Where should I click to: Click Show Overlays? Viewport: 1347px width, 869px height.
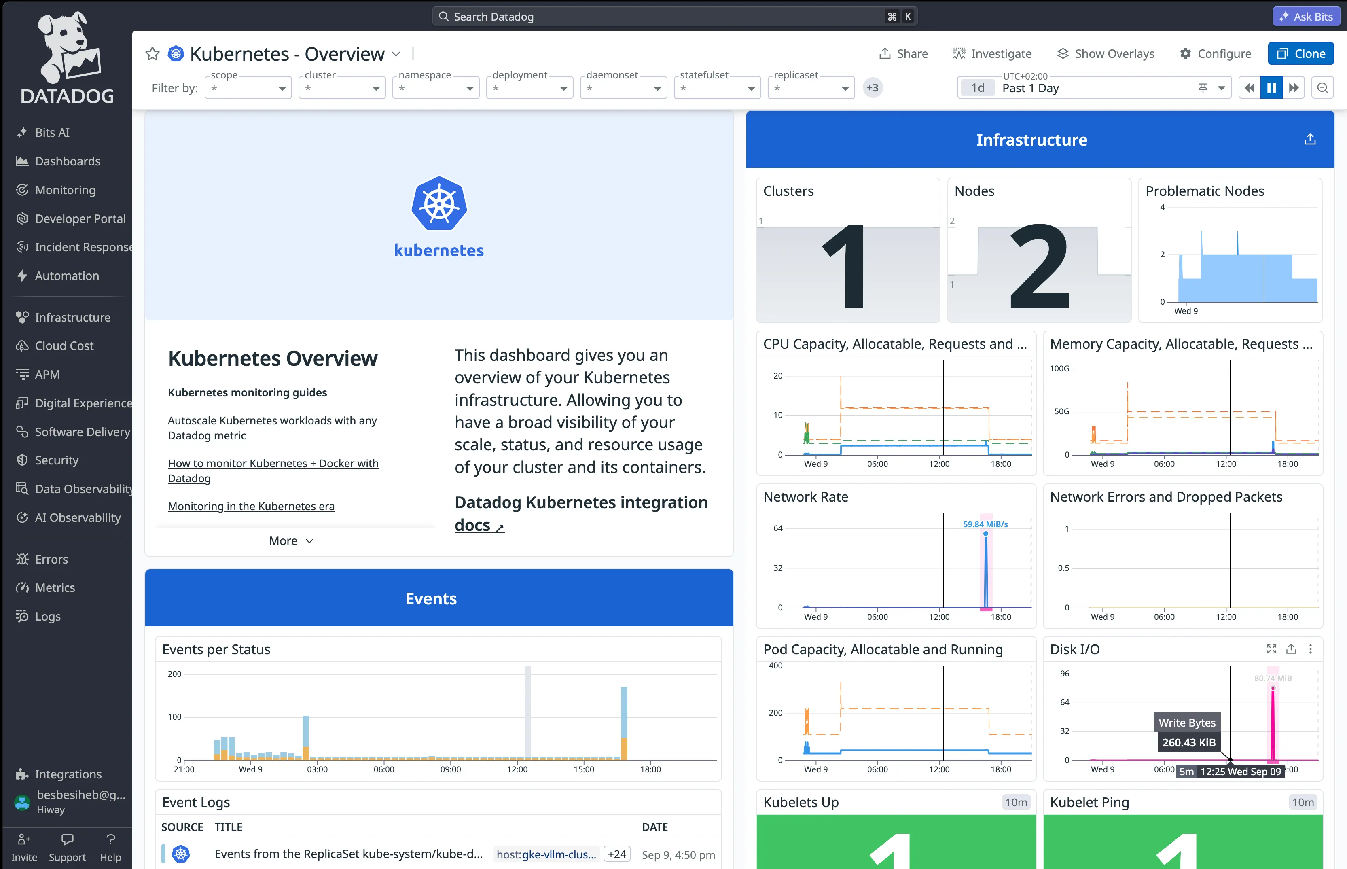point(1106,54)
